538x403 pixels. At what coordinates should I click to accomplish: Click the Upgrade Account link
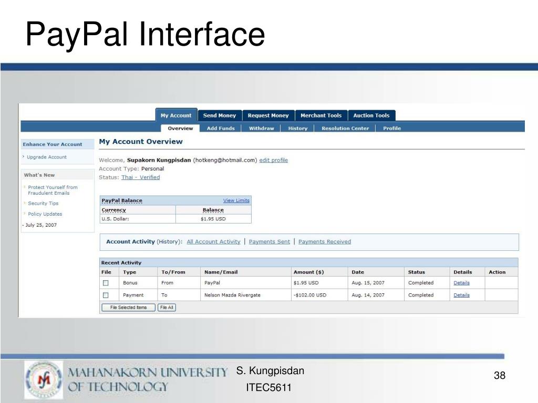click(47, 157)
